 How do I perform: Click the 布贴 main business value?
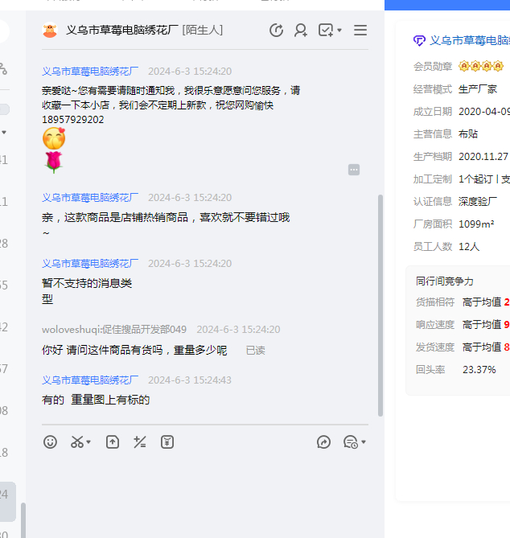468,133
